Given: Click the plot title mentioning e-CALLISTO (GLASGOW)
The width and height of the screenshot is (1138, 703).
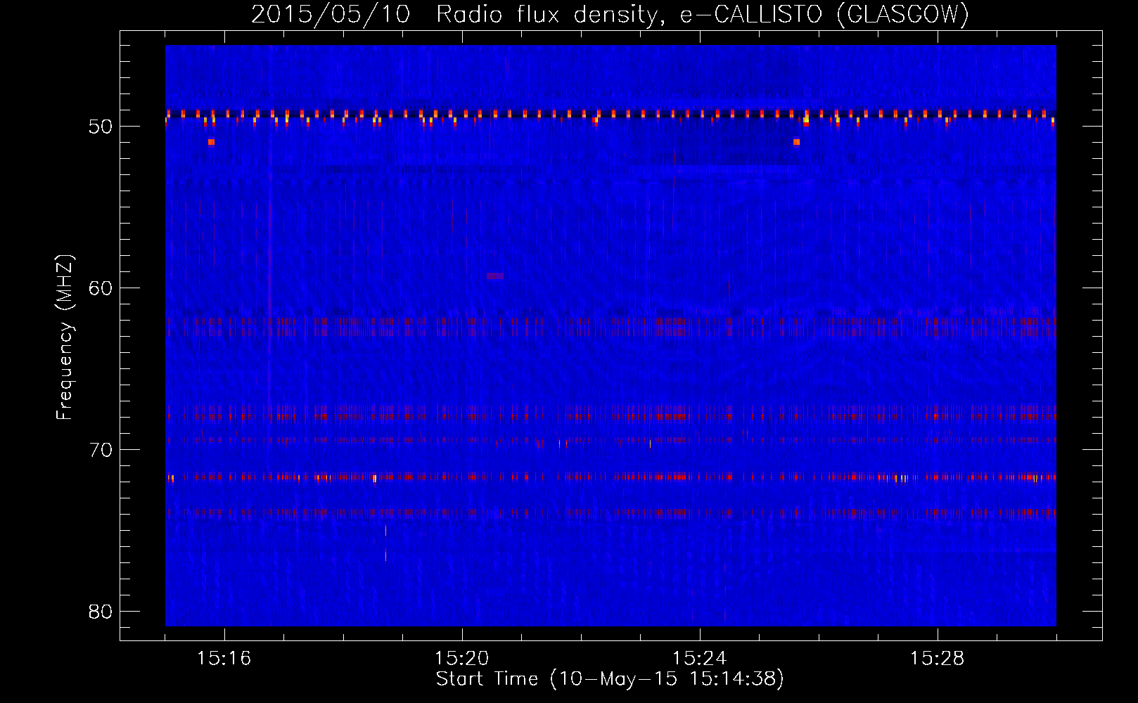Looking at the screenshot, I should pos(610,14).
